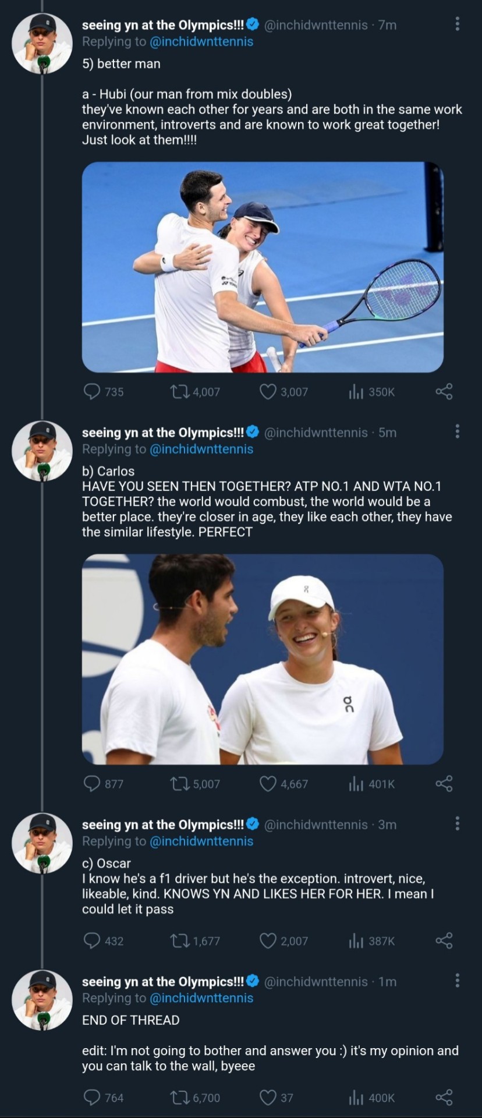Like the Hubi mixed doubles tweet

[x=268, y=391]
